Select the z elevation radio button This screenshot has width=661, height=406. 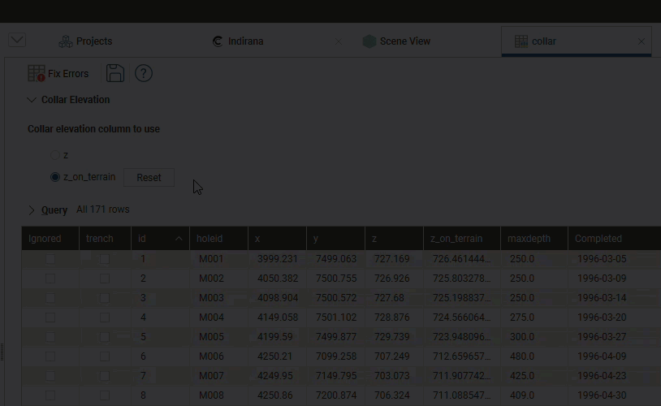coord(55,155)
